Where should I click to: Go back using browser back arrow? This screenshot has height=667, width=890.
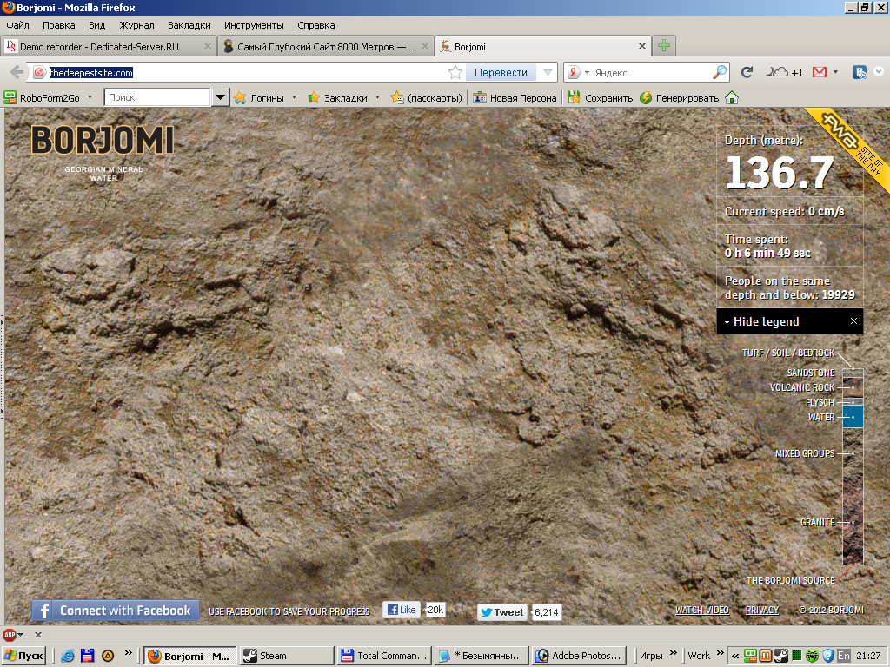[x=17, y=72]
